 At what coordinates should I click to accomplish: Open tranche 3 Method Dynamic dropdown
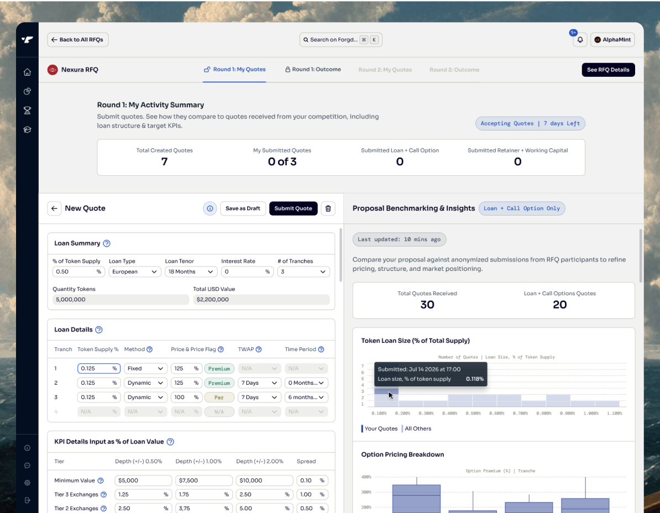[145, 397]
